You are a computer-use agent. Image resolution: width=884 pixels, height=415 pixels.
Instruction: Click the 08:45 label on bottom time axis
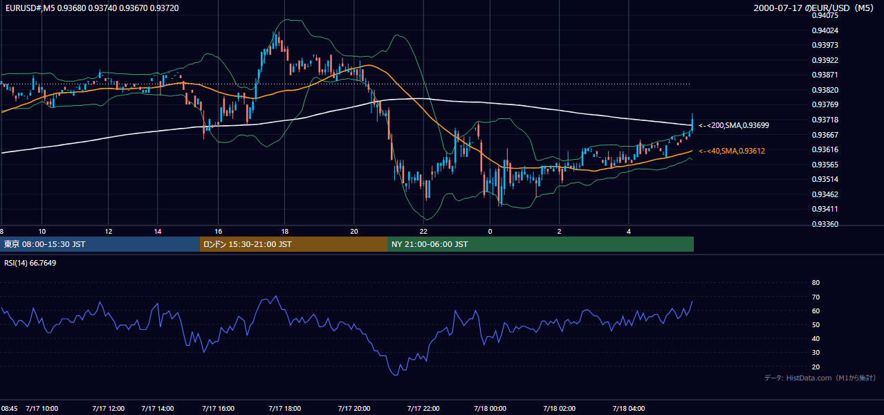9,409
